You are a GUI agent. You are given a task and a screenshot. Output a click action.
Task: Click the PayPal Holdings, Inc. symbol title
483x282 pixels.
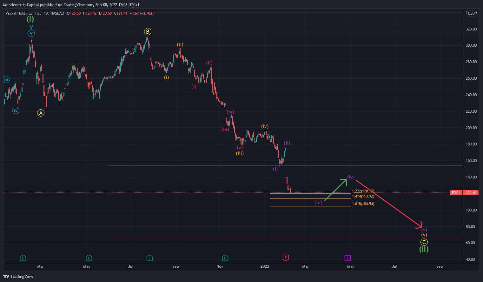coord(24,13)
